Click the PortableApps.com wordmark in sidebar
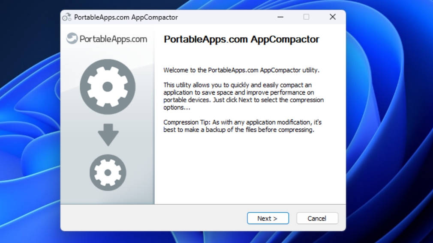The width and height of the screenshot is (433, 243). click(113, 39)
